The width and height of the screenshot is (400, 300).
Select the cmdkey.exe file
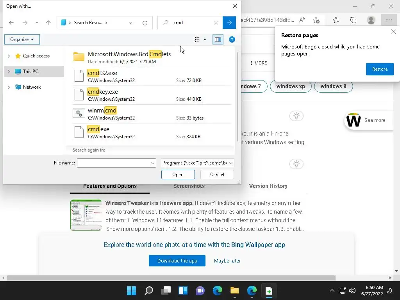tap(152, 95)
